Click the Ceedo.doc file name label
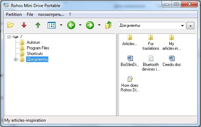 [x=172, y=65]
